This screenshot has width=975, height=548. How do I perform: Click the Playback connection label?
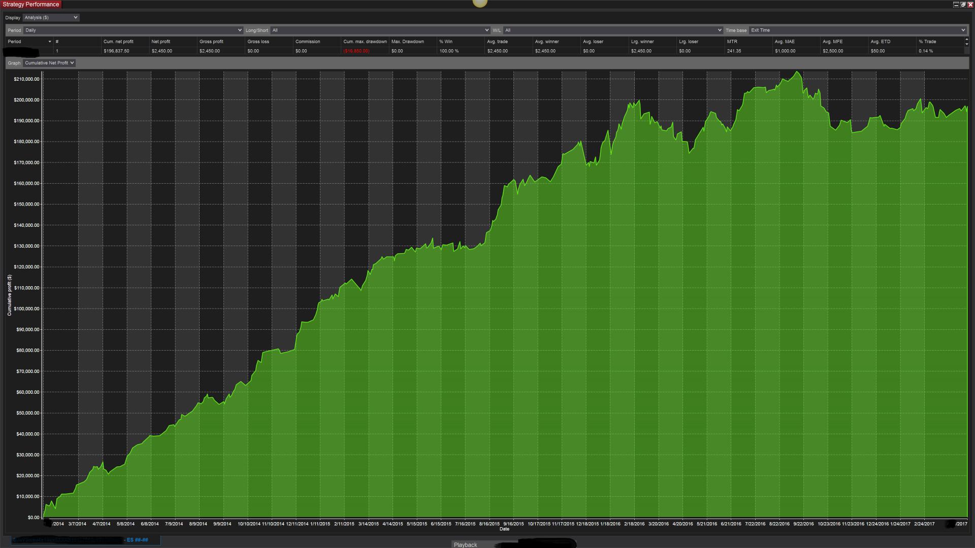(465, 544)
